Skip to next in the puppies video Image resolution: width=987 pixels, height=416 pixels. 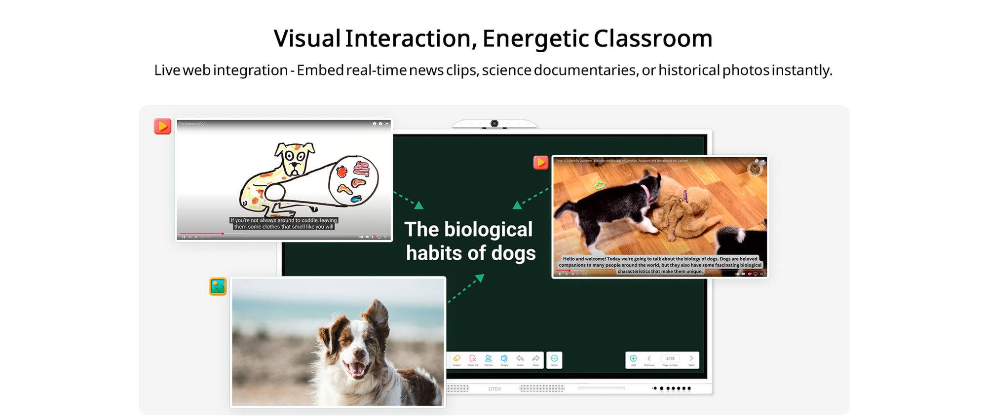[x=567, y=274]
